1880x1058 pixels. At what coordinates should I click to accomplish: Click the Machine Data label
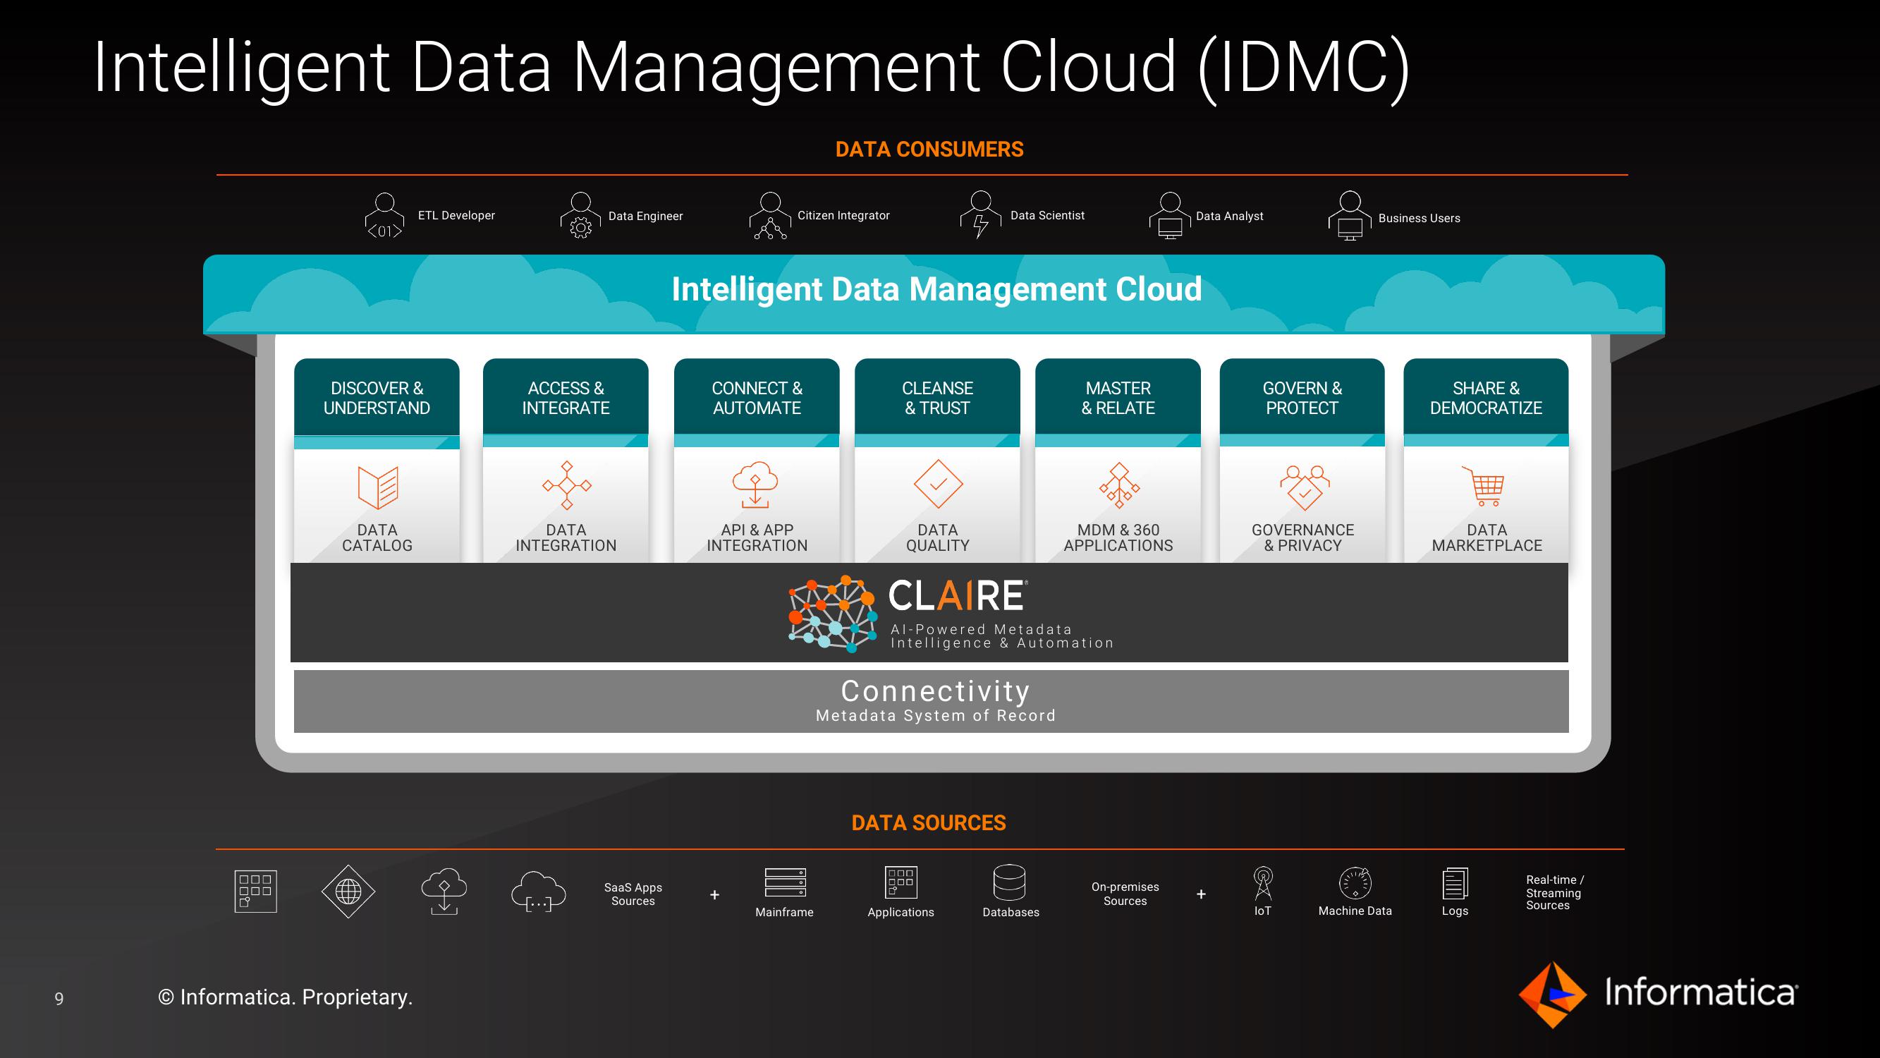coord(1355,911)
